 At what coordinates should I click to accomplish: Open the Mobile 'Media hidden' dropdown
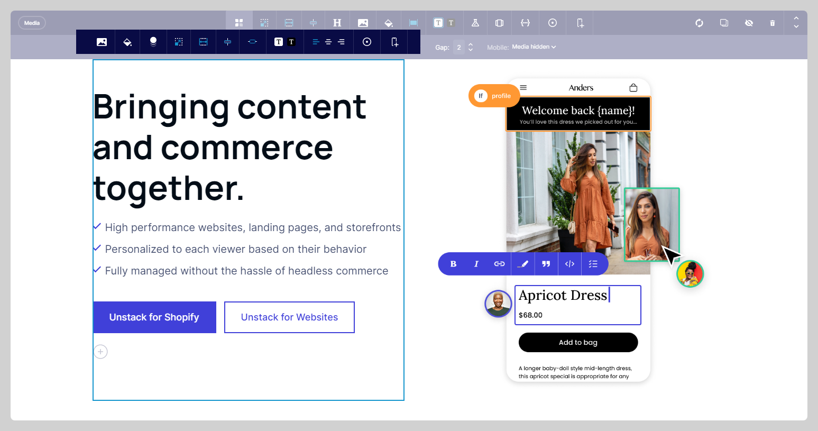click(x=534, y=47)
